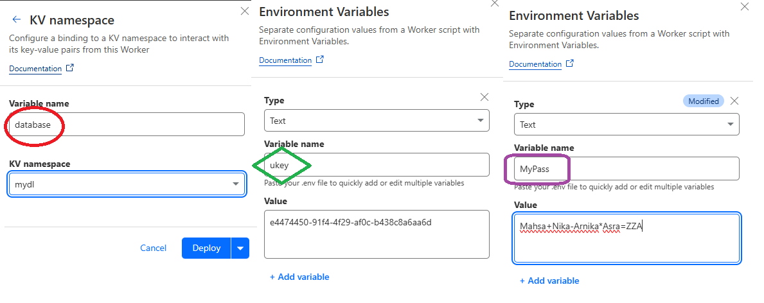The image size is (764, 303).
Task: Click Add variable below the e4474450 value
Action: [x=299, y=277]
